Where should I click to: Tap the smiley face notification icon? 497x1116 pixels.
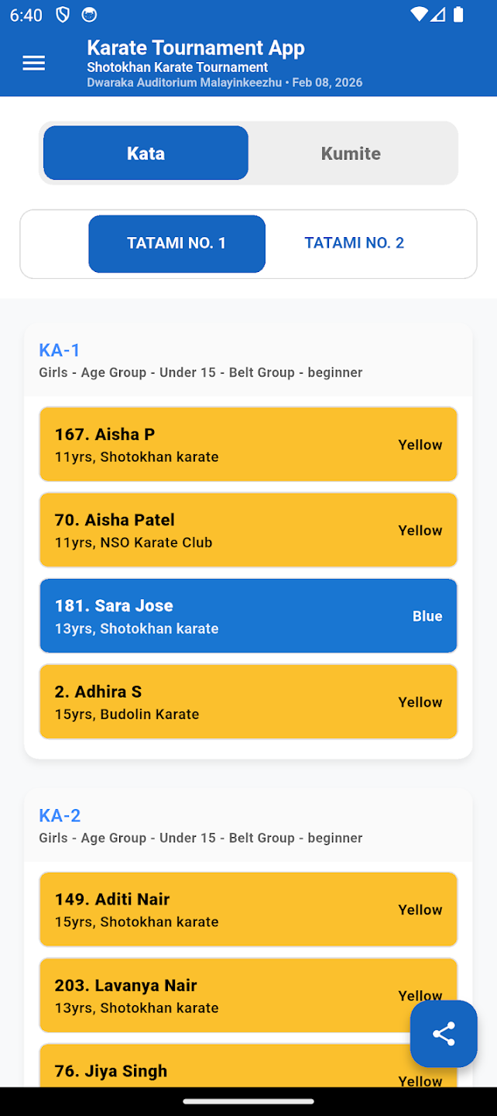coord(91,14)
